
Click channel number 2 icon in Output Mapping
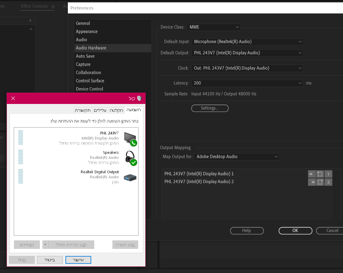pyautogui.click(x=328, y=182)
